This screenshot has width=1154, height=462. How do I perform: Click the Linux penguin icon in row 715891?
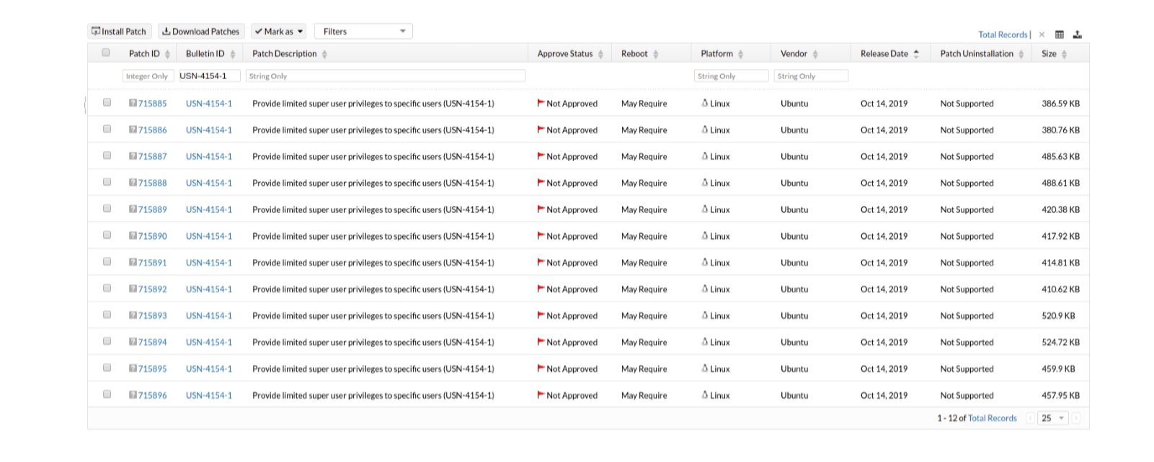705,262
